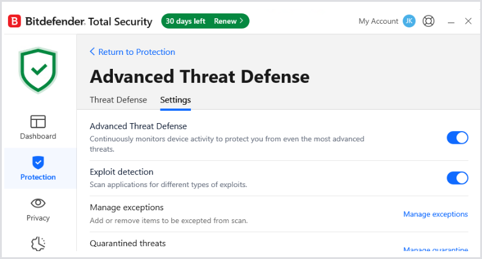The image size is (482, 259).
Task: Click the JK account avatar
Action: [x=409, y=21]
